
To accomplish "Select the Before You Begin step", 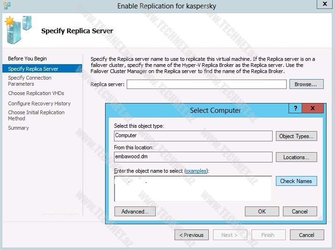I will 27,59.
